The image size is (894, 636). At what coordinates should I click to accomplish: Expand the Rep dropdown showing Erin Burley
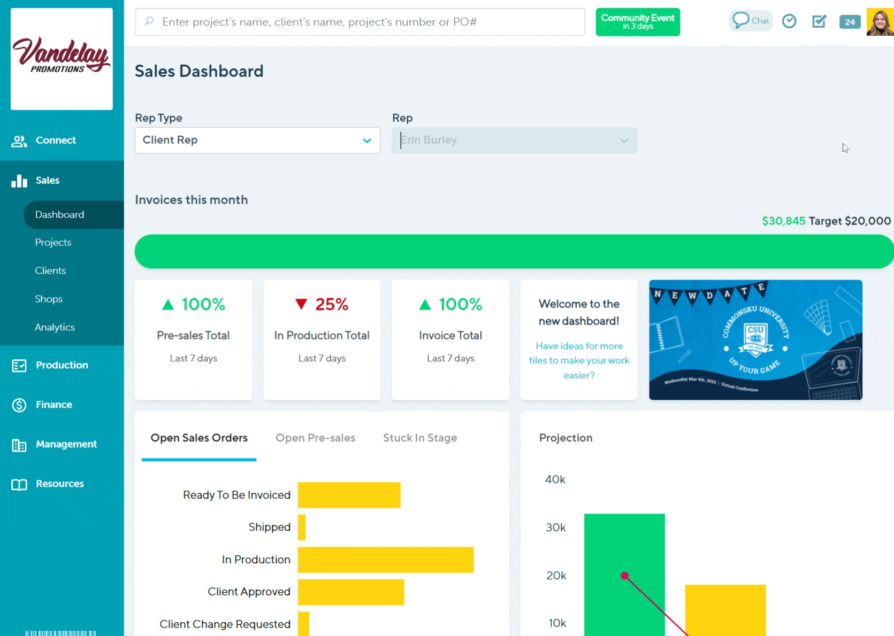tap(514, 141)
